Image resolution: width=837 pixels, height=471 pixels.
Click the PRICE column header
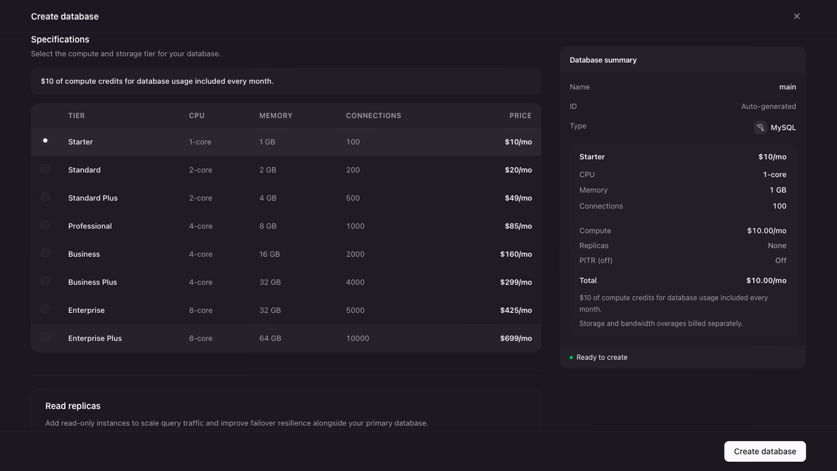point(521,116)
